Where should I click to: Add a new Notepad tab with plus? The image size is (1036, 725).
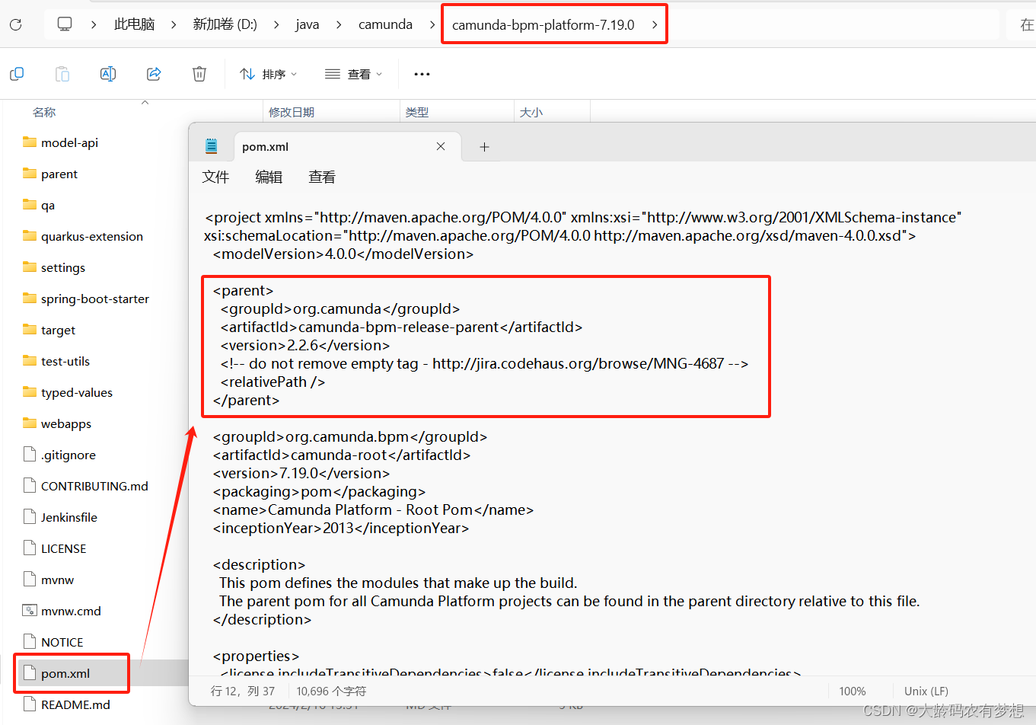pyautogui.click(x=484, y=147)
